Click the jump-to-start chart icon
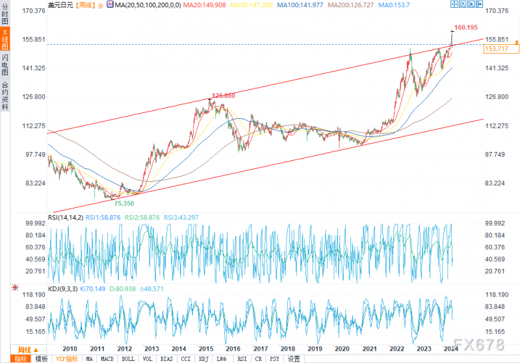The width and height of the screenshot is (520, 363). tap(462, 5)
